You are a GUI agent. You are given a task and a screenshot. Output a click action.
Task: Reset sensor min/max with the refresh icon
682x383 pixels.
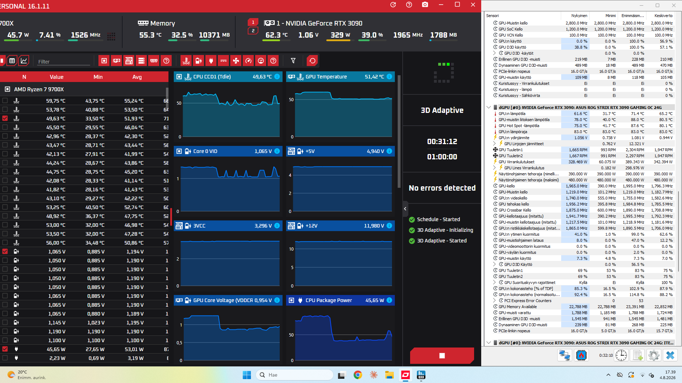312,61
